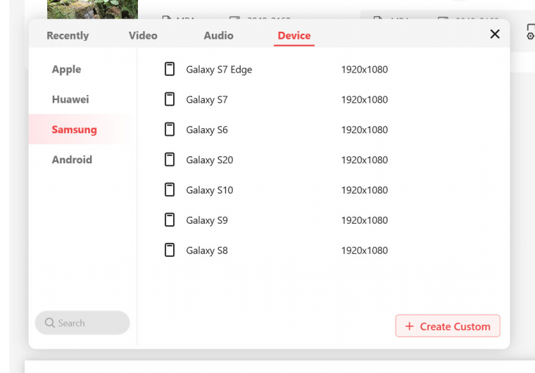Open the Video format tab
This screenshot has width=535, height=373.
click(143, 35)
